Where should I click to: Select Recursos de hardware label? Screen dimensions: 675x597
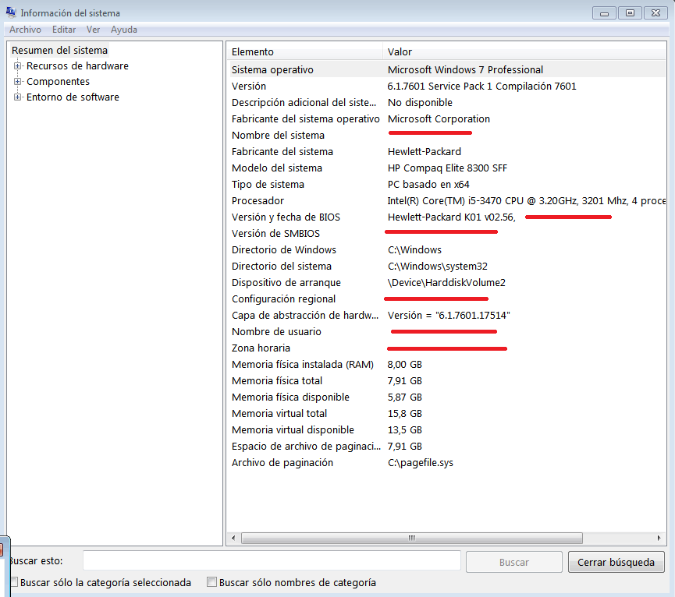pyautogui.click(x=77, y=65)
